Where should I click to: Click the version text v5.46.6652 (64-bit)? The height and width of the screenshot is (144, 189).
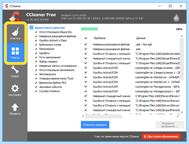click(x=37, y=20)
